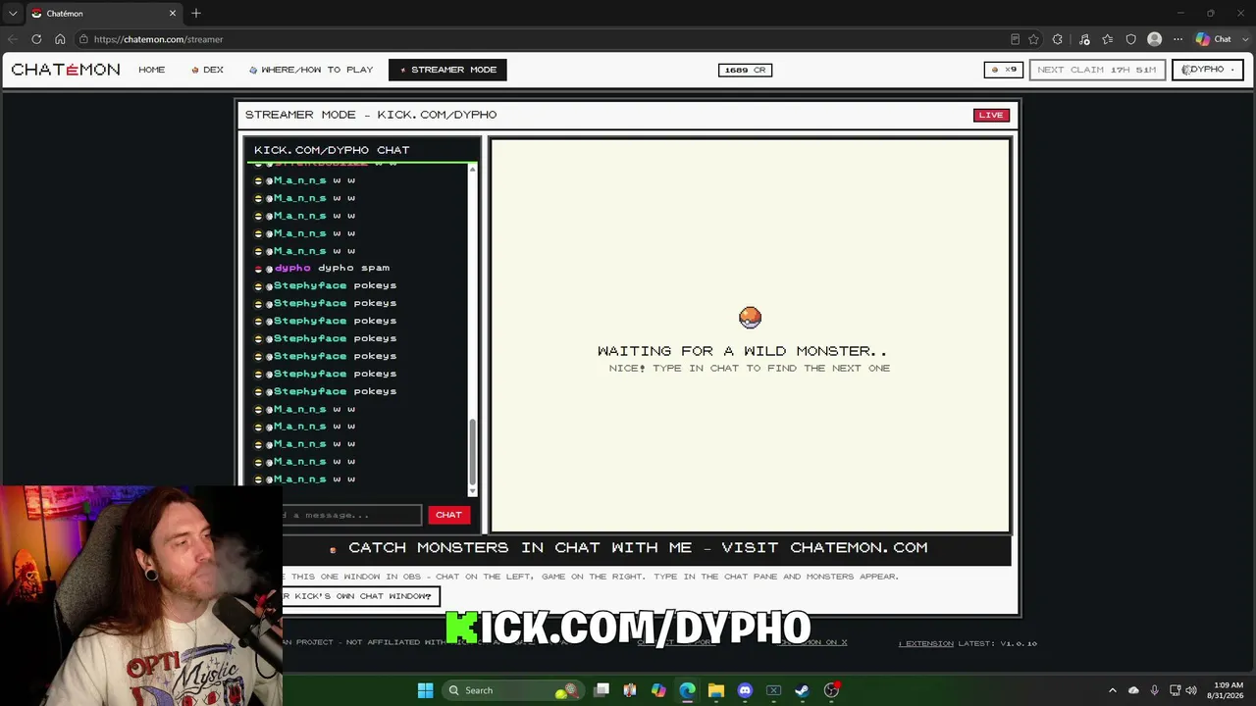The image size is (1256, 706).
Task: Click the 1689 CR credits badge
Action: (x=745, y=70)
